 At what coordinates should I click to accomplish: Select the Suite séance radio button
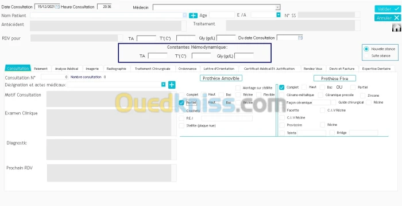coord(366,56)
